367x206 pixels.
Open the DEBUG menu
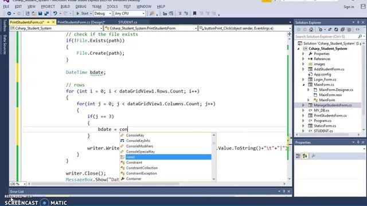[x=81, y=6]
